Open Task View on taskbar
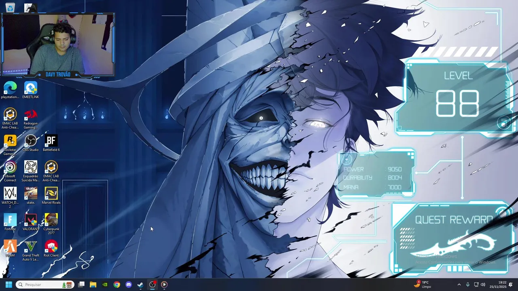 [x=81, y=285]
